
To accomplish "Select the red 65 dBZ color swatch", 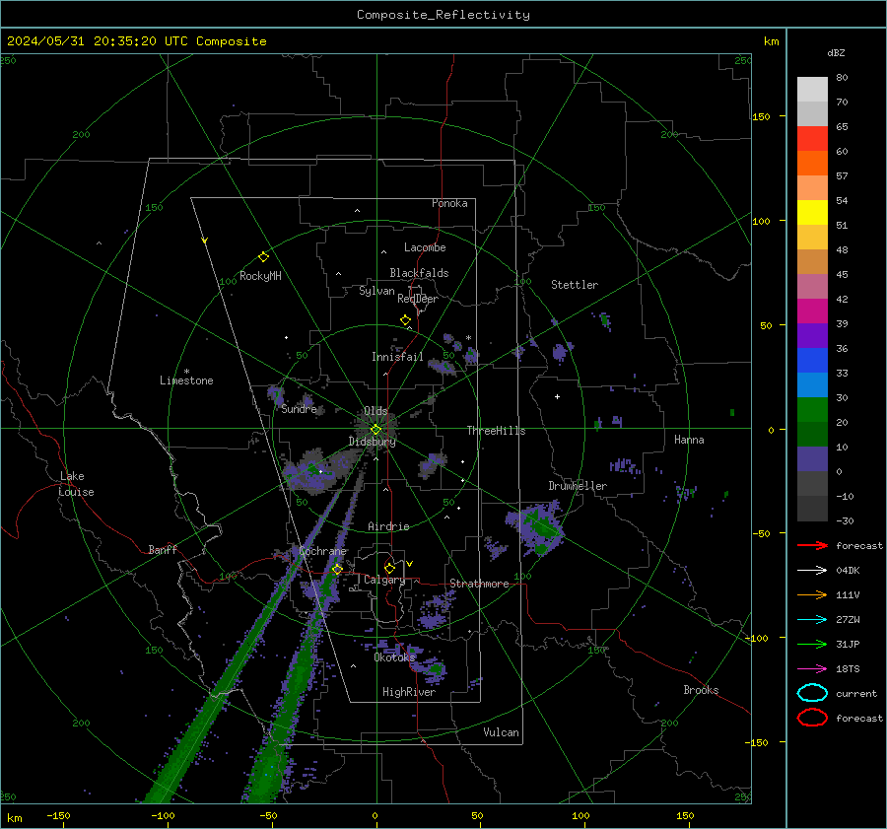I will [x=812, y=139].
